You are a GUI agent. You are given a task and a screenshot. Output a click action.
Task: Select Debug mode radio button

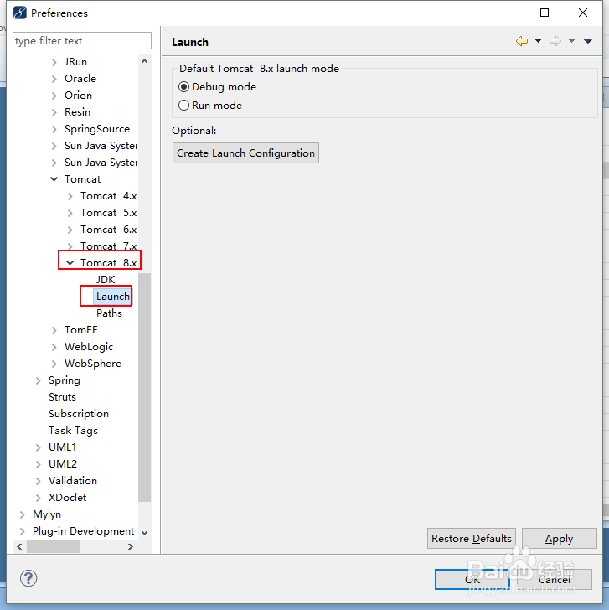pyautogui.click(x=183, y=87)
